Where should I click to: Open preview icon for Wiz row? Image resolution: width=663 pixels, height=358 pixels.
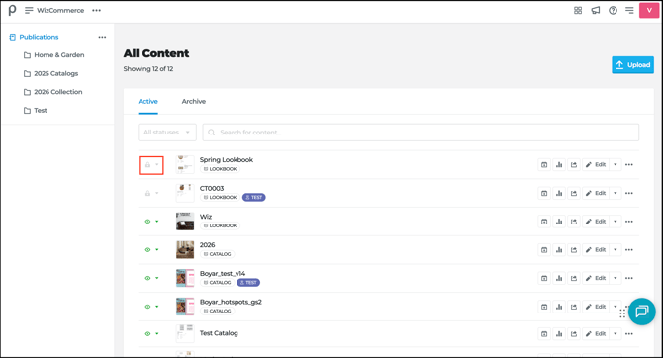pyautogui.click(x=544, y=222)
